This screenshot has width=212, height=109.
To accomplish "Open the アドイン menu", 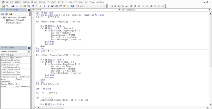I will 78,2.
